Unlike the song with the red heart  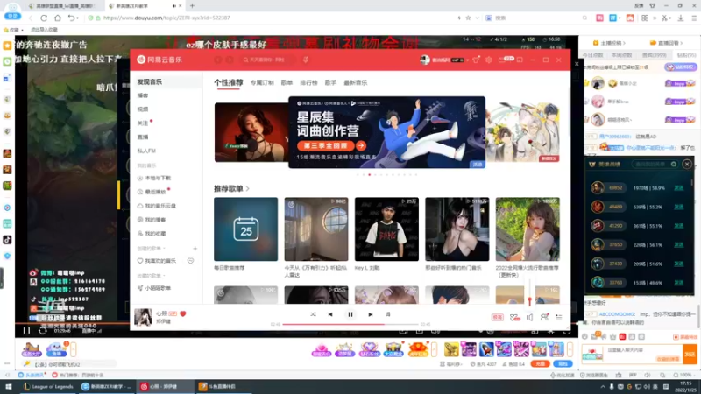[183, 313]
